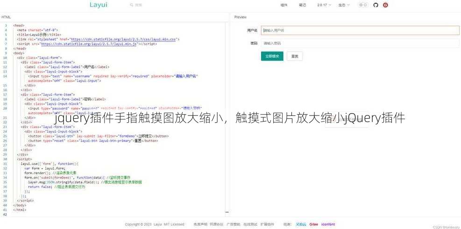Click the <title>Layui示例</title> code line
This screenshot has width=461, height=229.
39,35
